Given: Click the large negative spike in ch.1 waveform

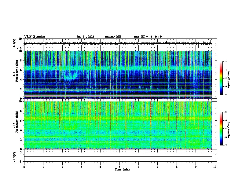Looking at the screenshot, I should click(x=198, y=46).
